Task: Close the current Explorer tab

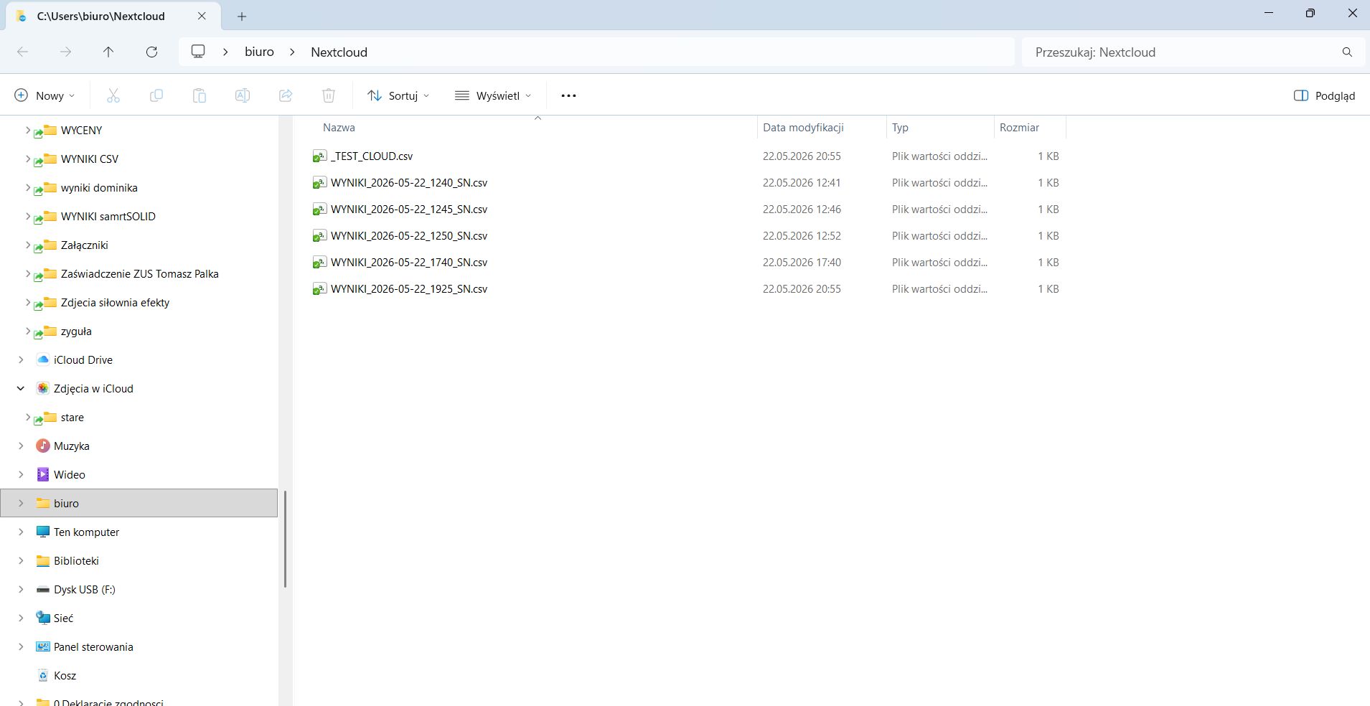Action: pyautogui.click(x=202, y=16)
